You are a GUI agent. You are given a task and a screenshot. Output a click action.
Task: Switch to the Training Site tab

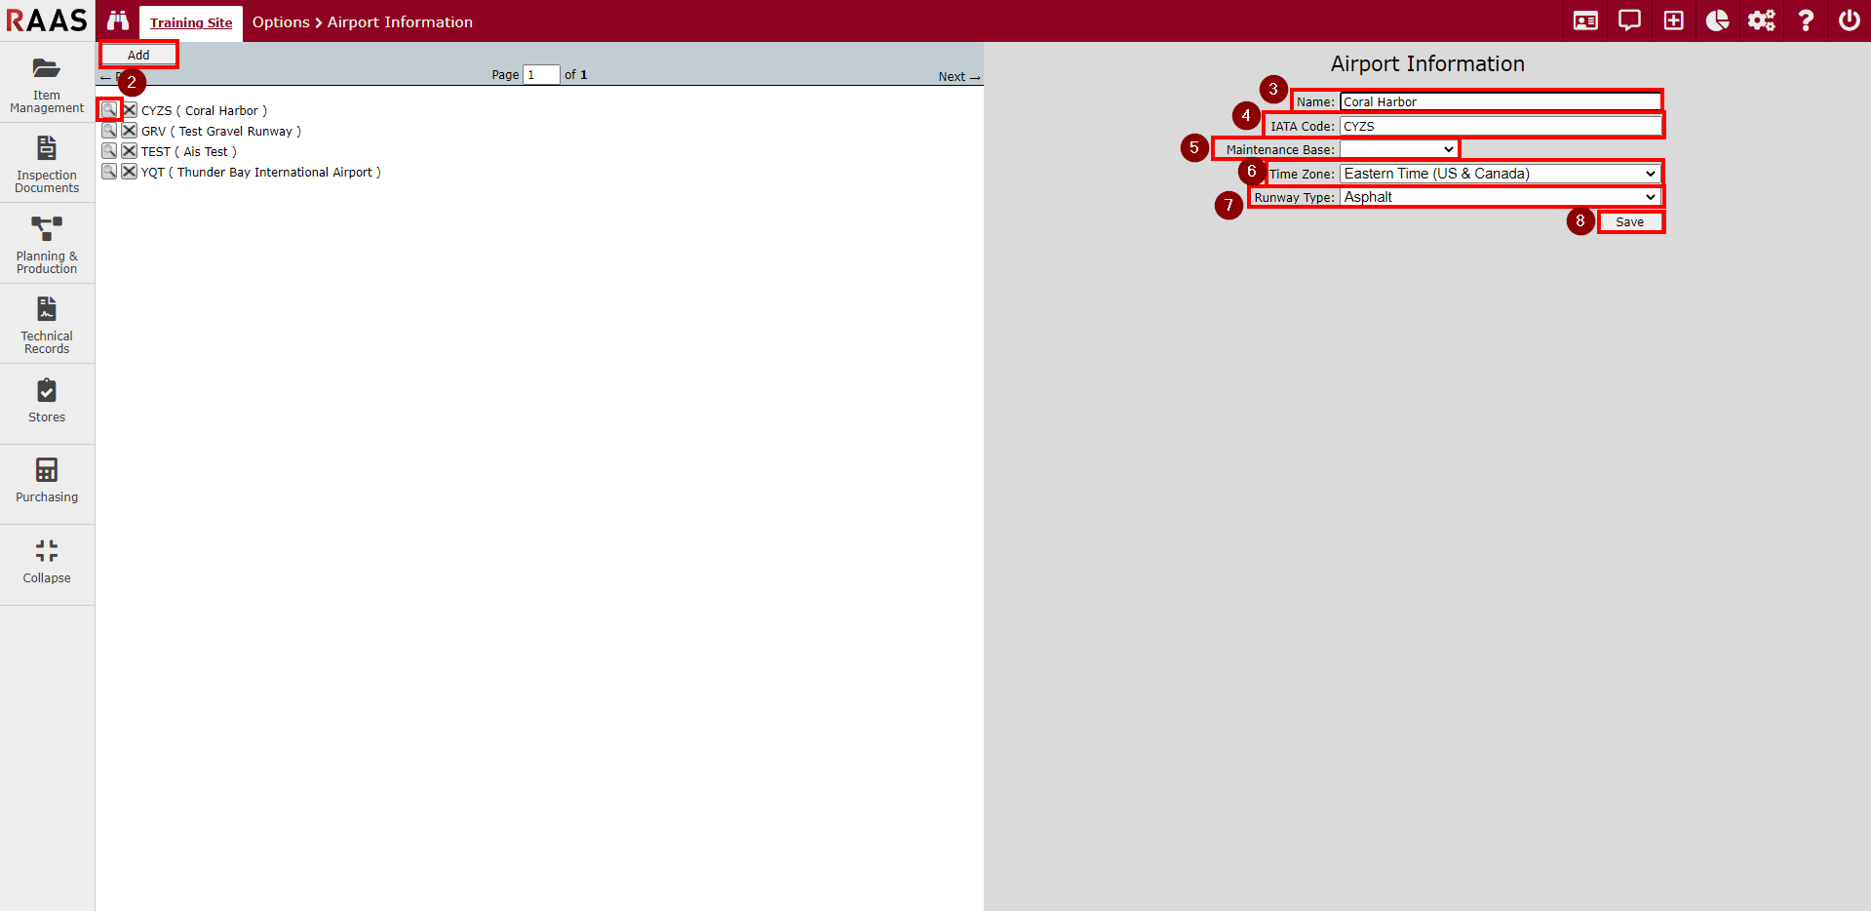(x=191, y=22)
